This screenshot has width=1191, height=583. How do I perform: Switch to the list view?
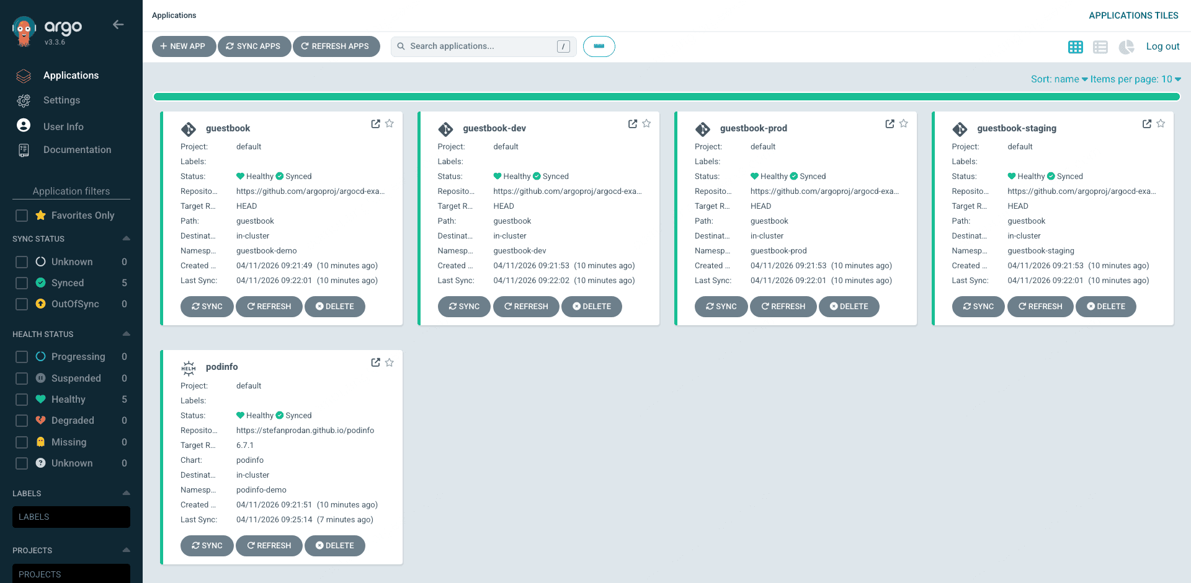[x=1100, y=46]
